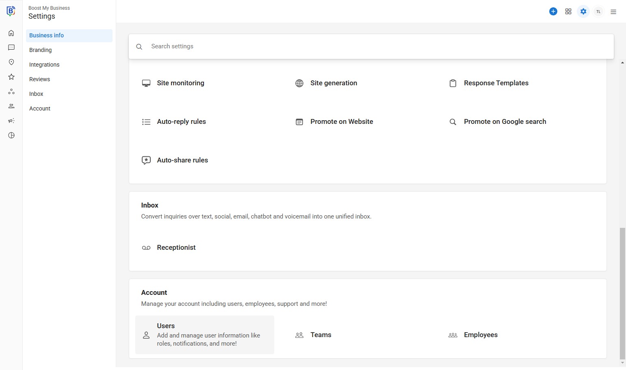Open the star reviews icon in rail
The height and width of the screenshot is (370, 626).
[x=11, y=77]
